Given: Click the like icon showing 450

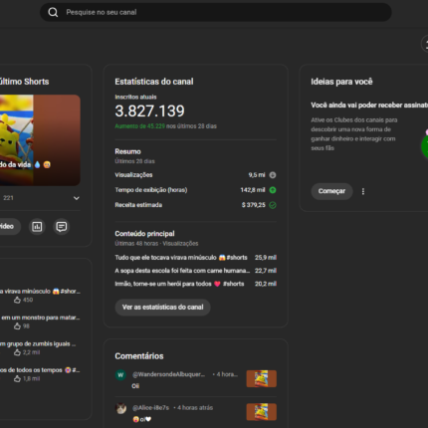Looking at the screenshot, I should pyautogui.click(x=17, y=300).
